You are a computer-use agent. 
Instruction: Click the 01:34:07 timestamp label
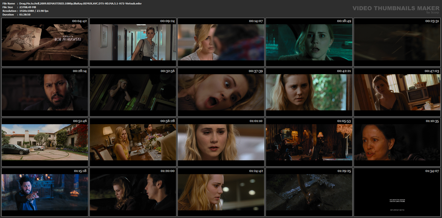(432, 171)
